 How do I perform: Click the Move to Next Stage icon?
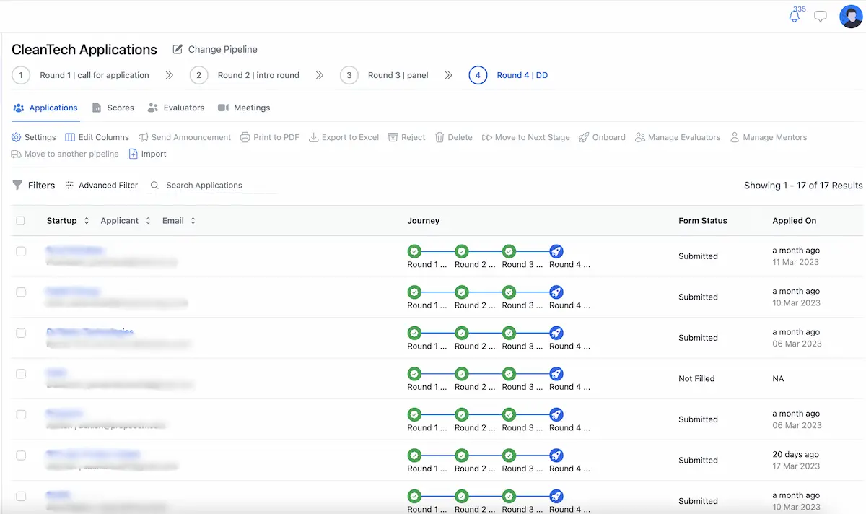[525, 137]
